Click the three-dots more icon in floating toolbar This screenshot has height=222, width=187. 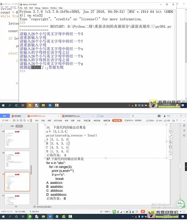[170, 157]
